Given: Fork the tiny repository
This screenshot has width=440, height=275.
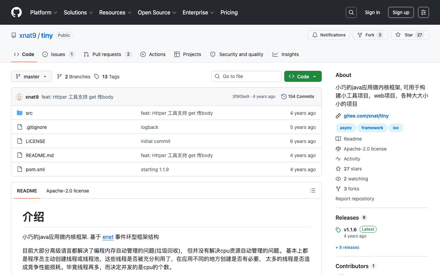Looking at the screenshot, I should 370,35.
